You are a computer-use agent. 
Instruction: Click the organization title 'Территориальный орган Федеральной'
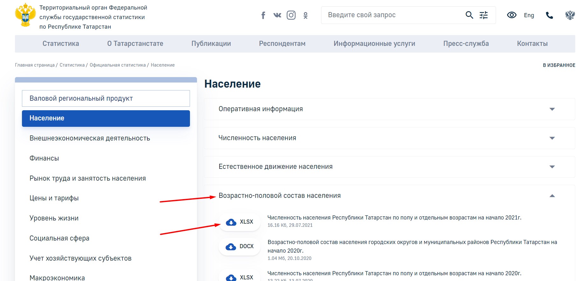(93, 8)
